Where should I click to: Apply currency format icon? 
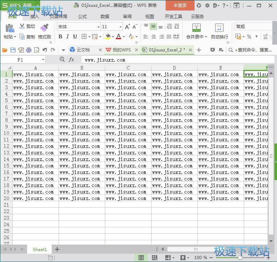click(238, 37)
